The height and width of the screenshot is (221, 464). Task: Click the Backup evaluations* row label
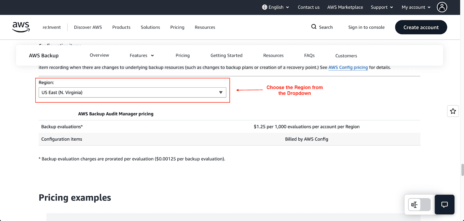[x=62, y=127]
